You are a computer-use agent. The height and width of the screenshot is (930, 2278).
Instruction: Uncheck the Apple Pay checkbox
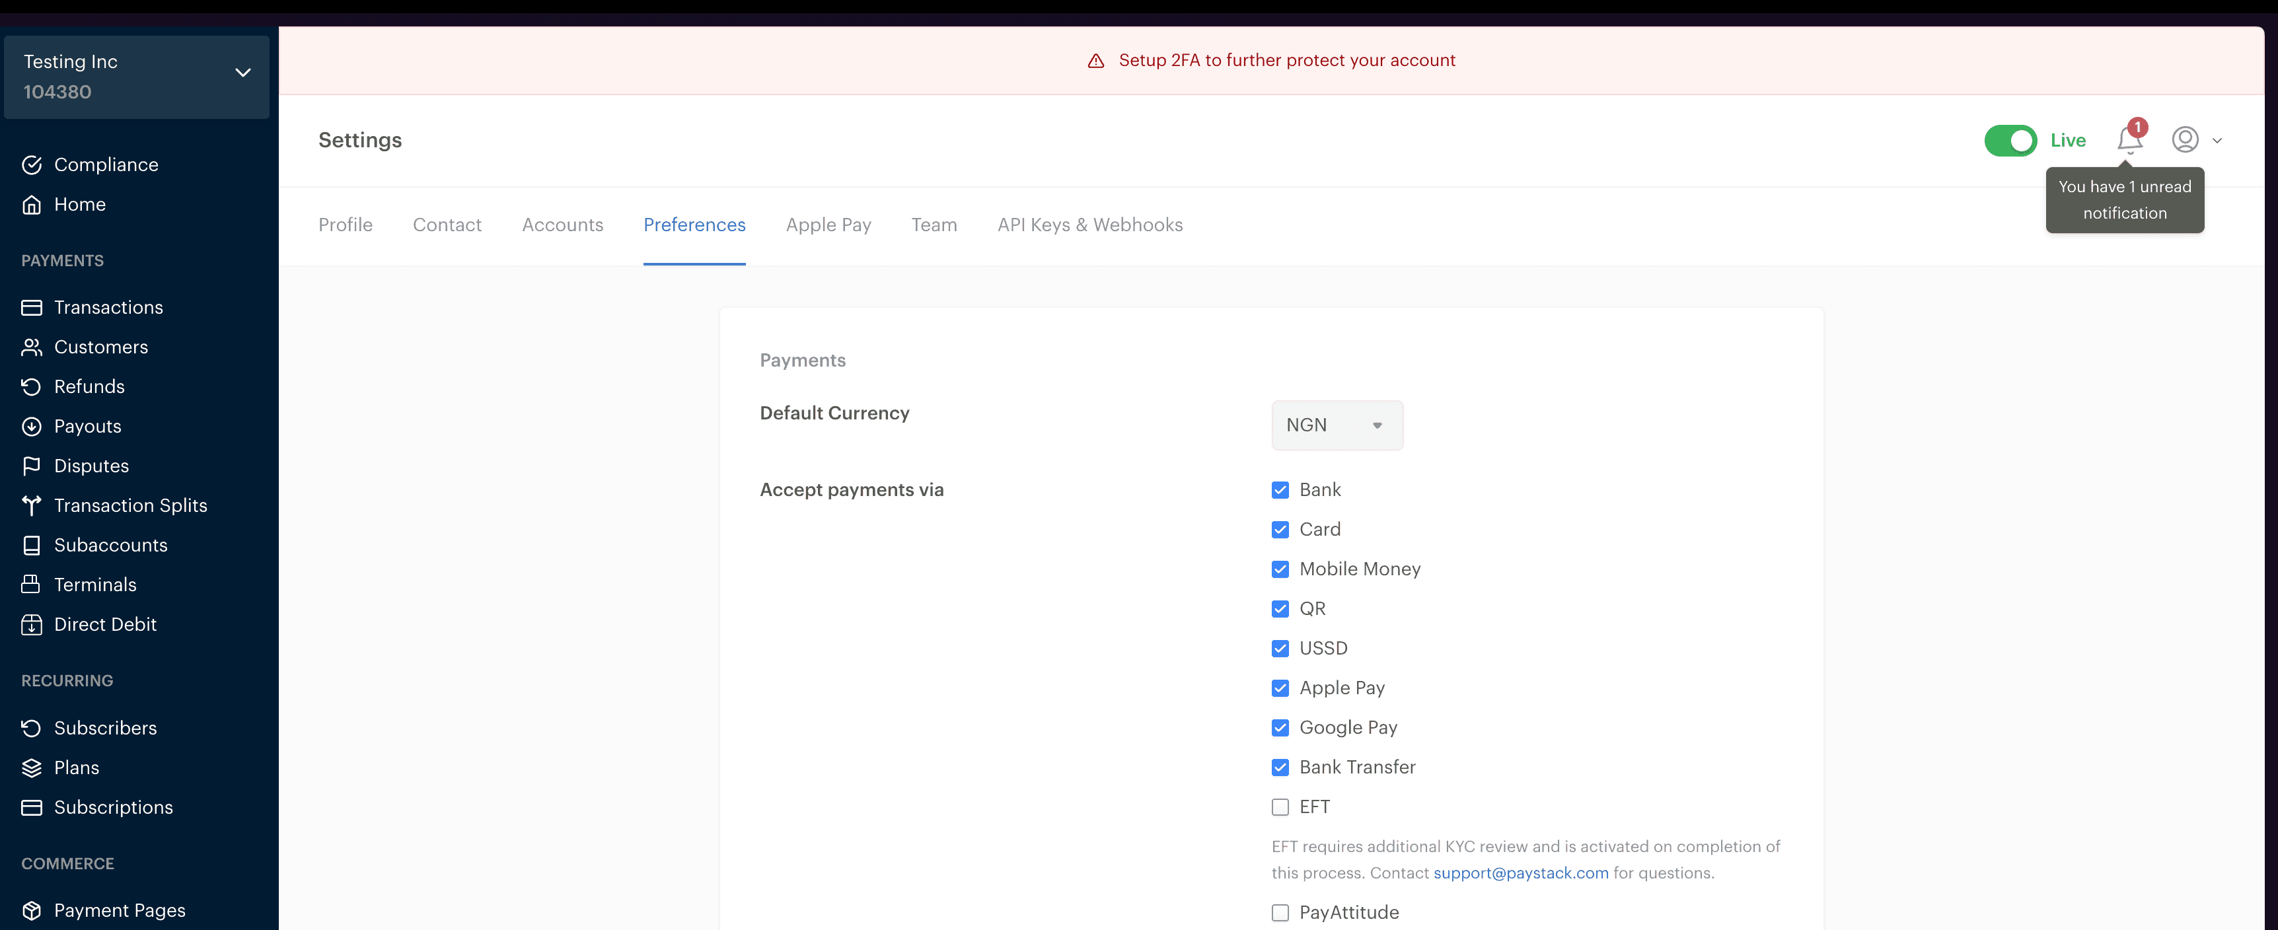tap(1280, 688)
